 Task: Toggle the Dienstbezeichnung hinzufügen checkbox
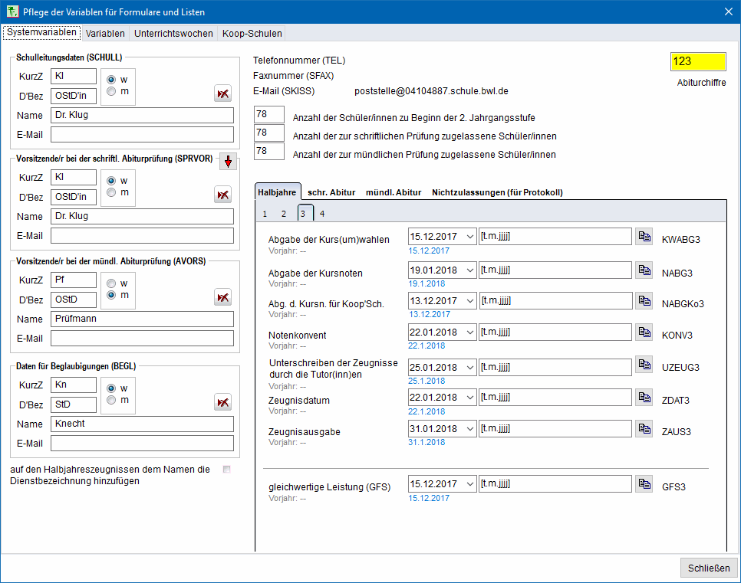[226, 470]
